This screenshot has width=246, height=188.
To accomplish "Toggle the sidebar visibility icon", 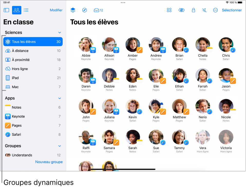I will [x=6, y=10].
